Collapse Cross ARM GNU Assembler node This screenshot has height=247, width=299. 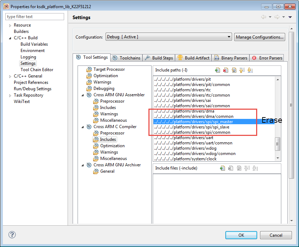pos(83,95)
